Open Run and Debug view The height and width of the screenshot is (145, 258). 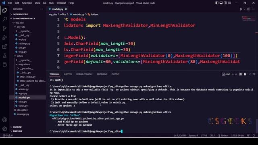[x=4, y=37]
